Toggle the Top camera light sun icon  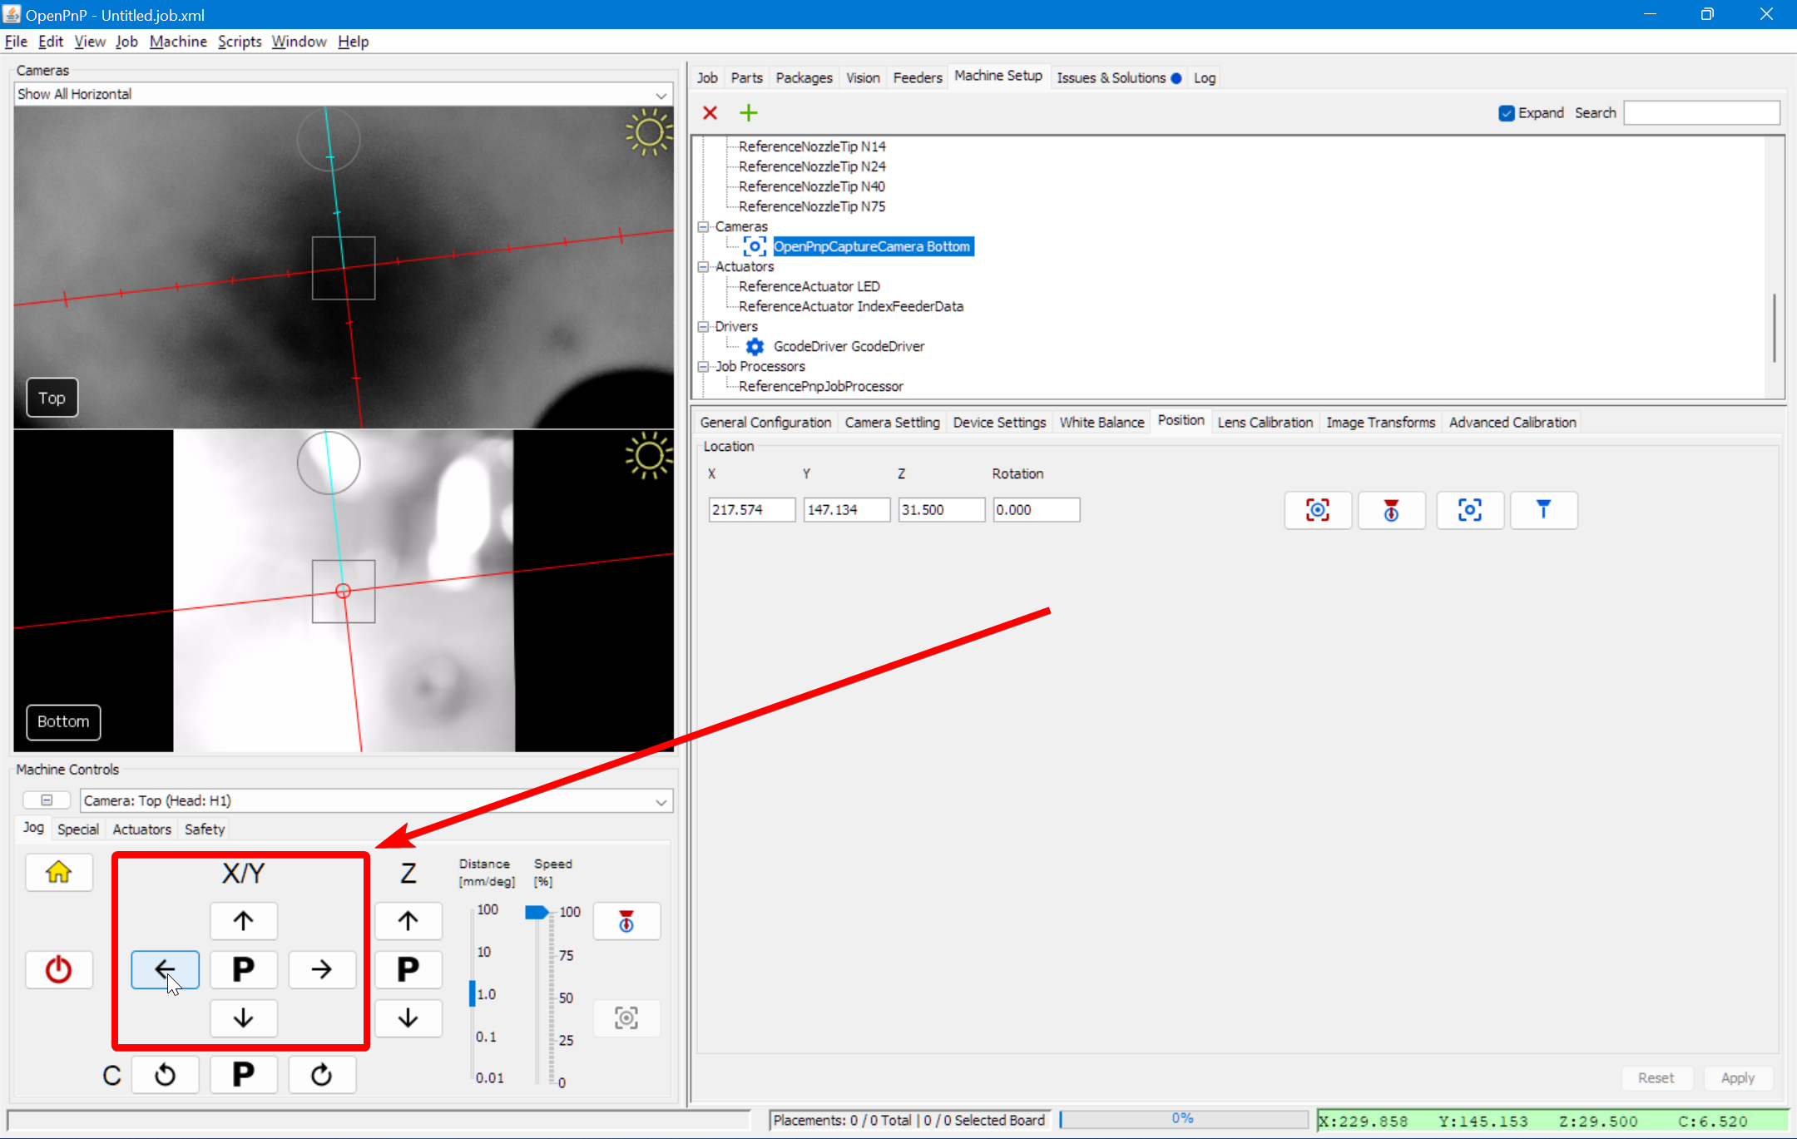point(648,132)
